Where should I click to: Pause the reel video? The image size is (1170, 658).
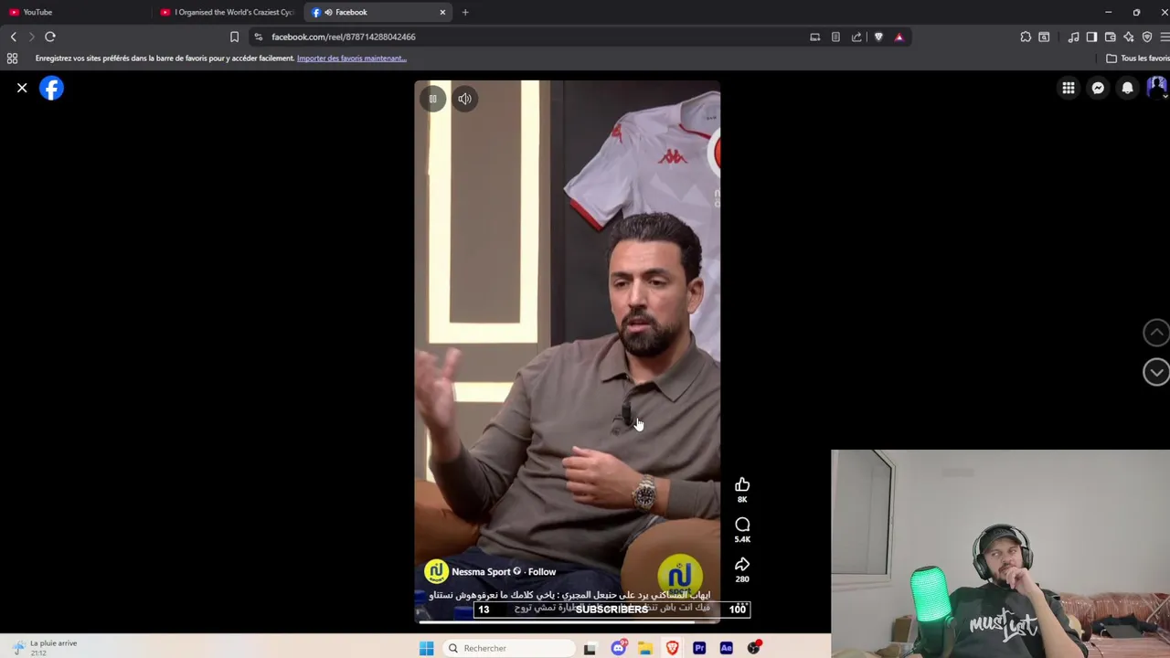433,99
